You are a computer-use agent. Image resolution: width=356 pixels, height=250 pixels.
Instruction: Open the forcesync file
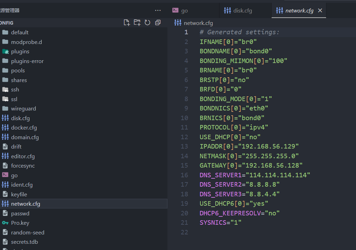(x=84, y=166)
